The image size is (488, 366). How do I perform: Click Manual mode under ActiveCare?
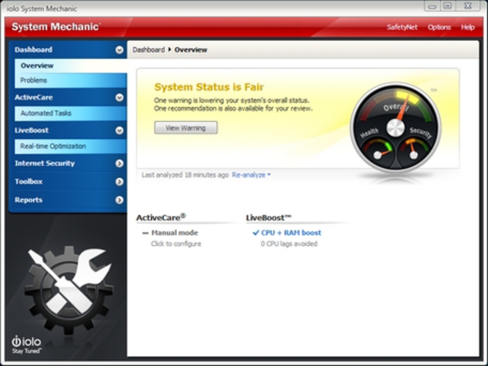[x=174, y=233]
